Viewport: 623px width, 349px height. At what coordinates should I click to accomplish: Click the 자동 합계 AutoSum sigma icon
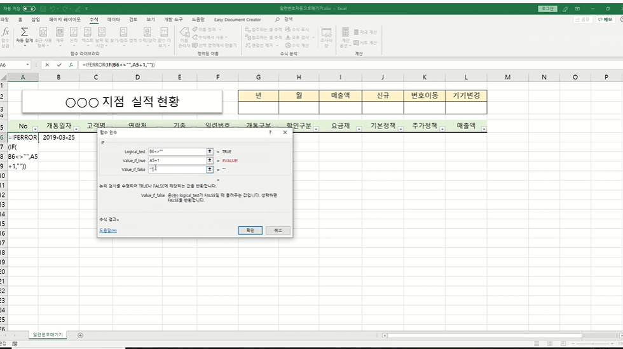24,32
